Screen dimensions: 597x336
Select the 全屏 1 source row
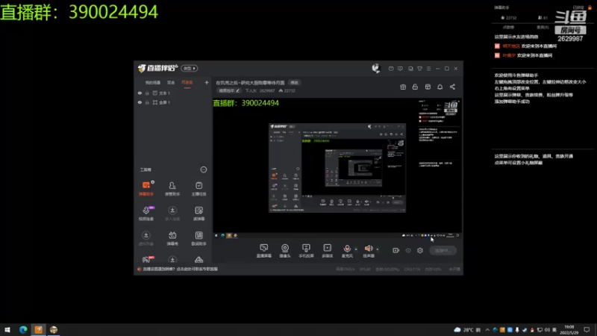pyautogui.click(x=173, y=102)
